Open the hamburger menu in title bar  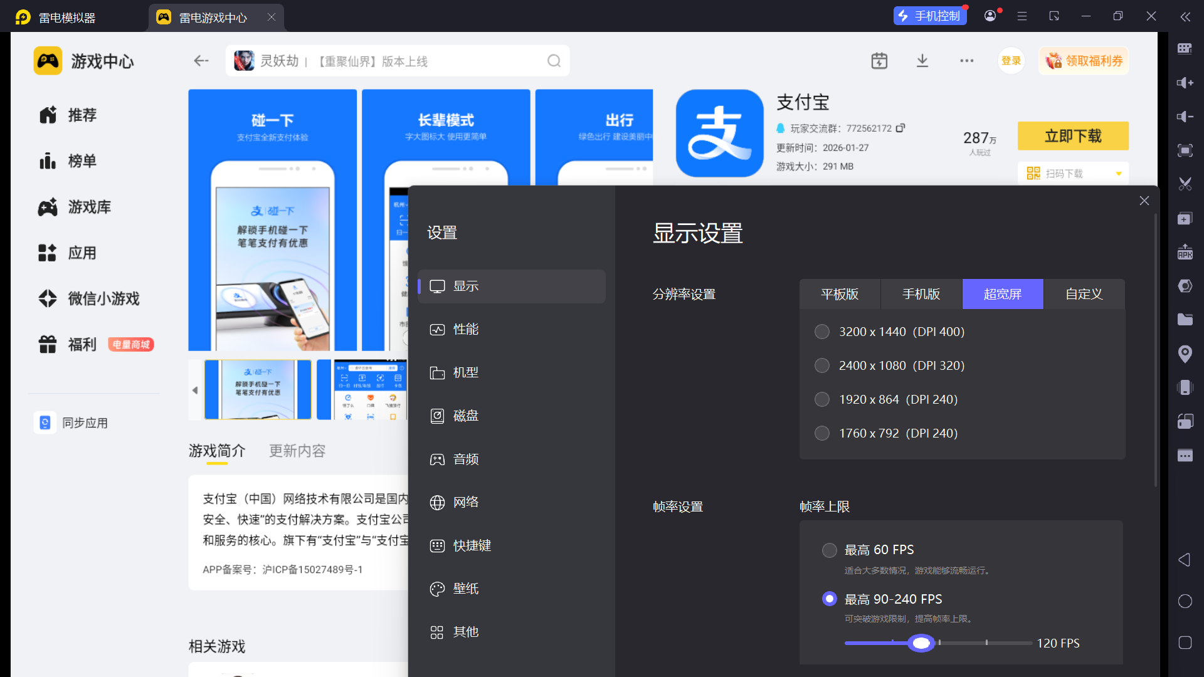coord(1022,16)
